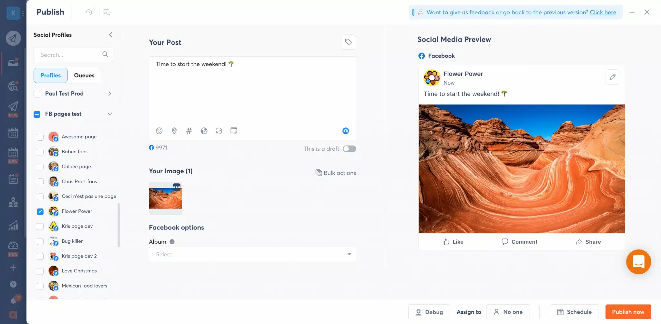661x324 pixels.
Task: Expand the Paul Test Prod profile chevron
Action: [x=109, y=94]
